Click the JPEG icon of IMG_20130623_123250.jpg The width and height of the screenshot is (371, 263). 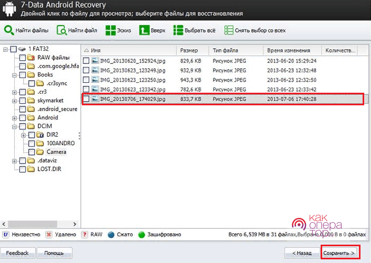tap(95, 80)
